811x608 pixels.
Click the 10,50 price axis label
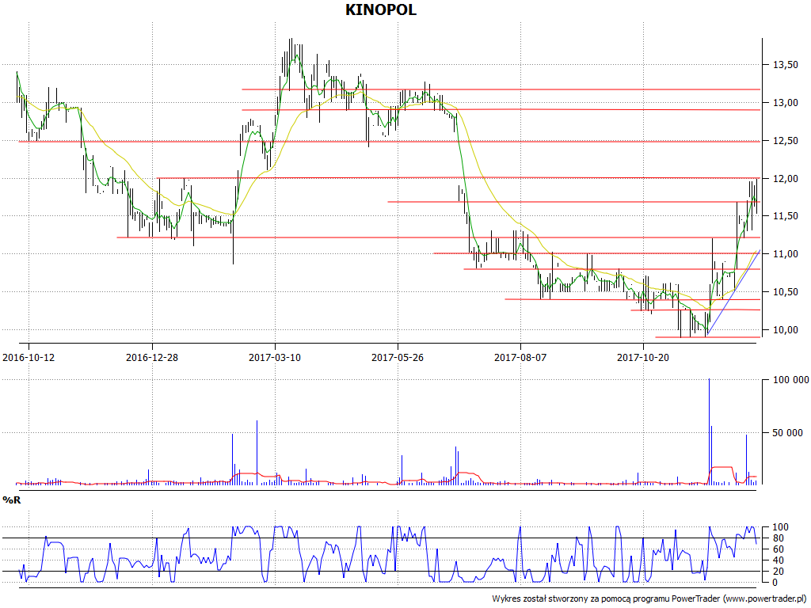click(x=786, y=292)
